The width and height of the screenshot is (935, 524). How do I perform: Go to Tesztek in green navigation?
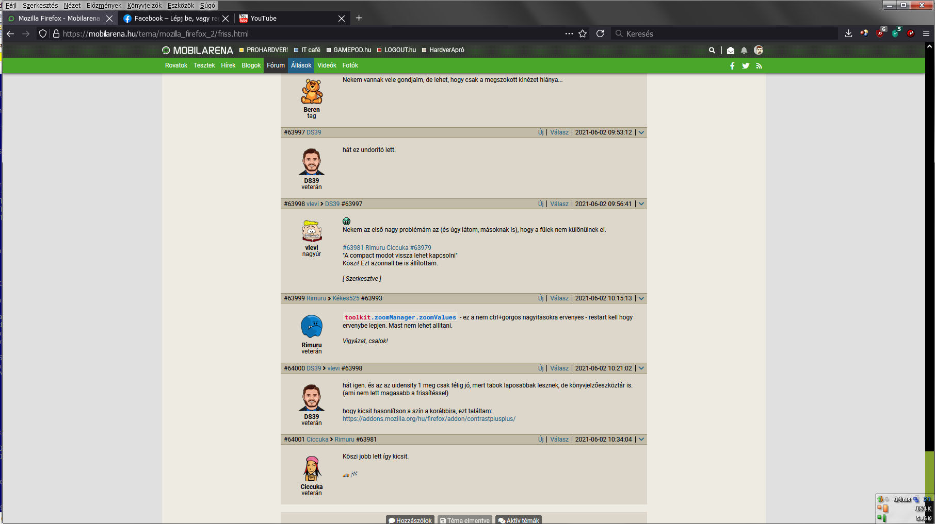tap(204, 65)
